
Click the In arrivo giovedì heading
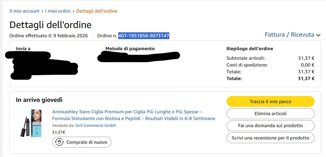point(39,100)
